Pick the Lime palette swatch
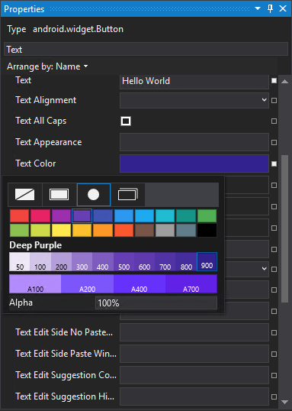Viewport: 292px width, 411px height. click(x=40, y=230)
